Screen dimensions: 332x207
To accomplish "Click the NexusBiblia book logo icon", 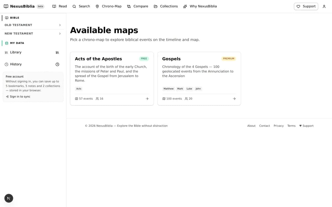I will [x=6, y=6].
